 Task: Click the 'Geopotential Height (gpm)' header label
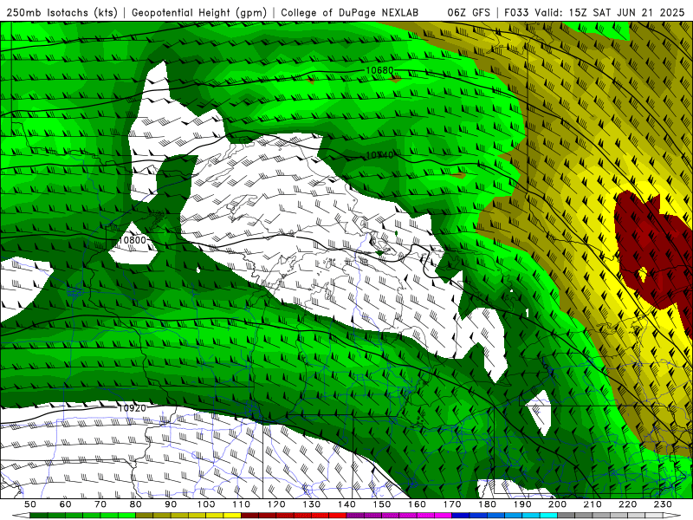(x=199, y=12)
